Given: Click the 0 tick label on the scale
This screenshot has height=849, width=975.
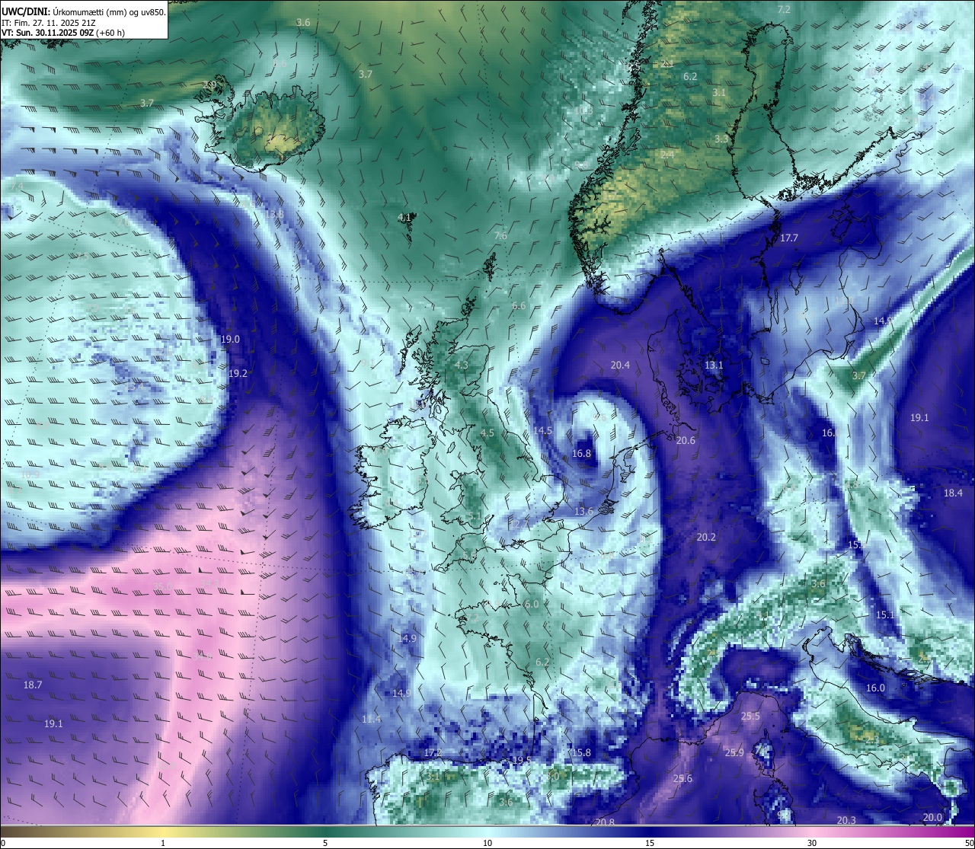Looking at the screenshot, I should (x=3, y=843).
